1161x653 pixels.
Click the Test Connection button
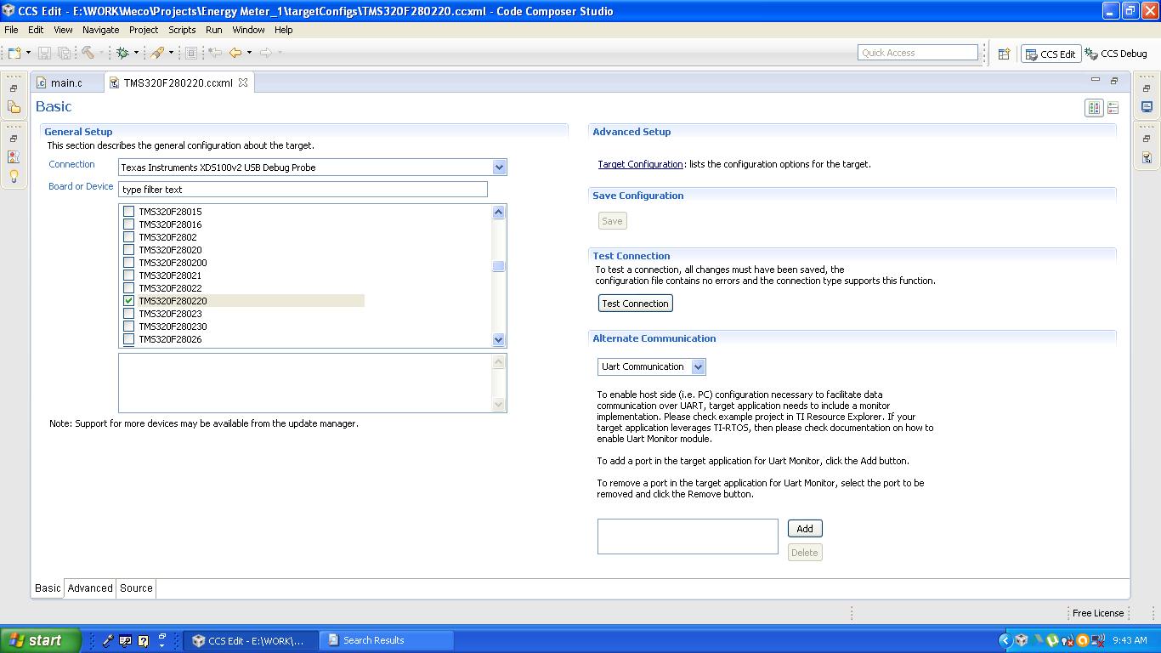[635, 304]
